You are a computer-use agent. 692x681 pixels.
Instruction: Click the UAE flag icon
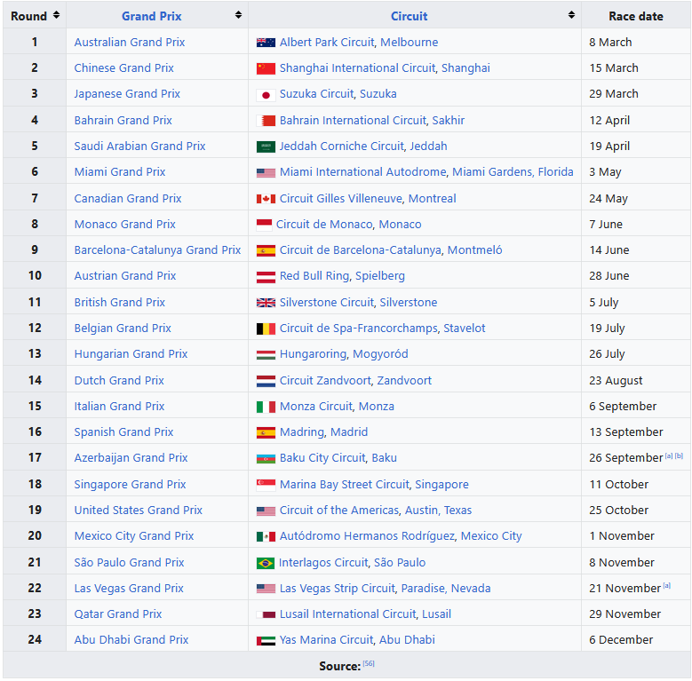(266, 640)
